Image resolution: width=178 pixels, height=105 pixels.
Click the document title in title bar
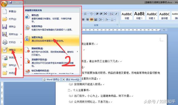click(158, 2)
